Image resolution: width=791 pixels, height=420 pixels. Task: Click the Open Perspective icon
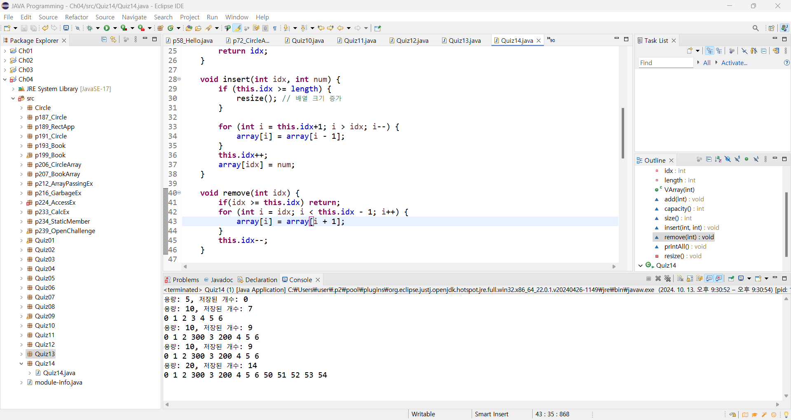click(x=772, y=28)
